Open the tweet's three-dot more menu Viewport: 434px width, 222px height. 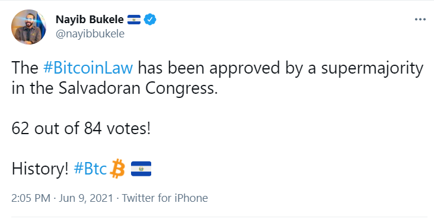(420, 20)
